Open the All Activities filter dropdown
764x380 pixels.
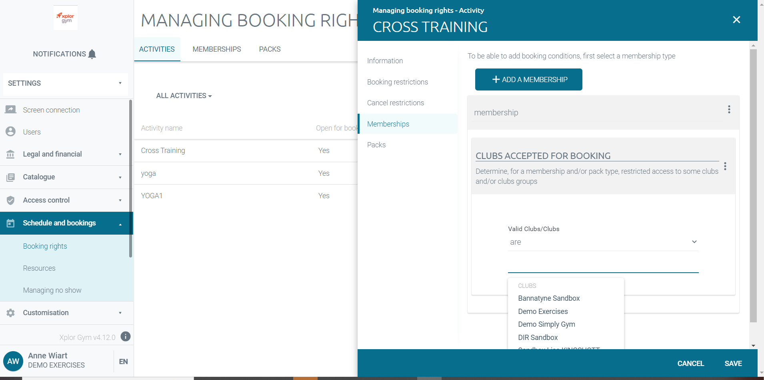point(184,96)
